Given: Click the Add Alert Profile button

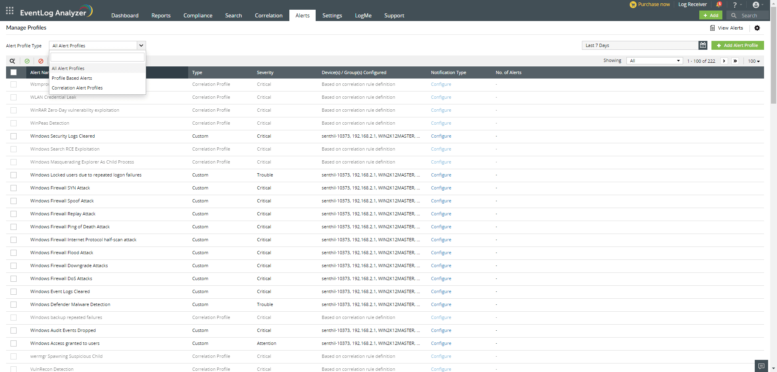Looking at the screenshot, I should point(737,45).
